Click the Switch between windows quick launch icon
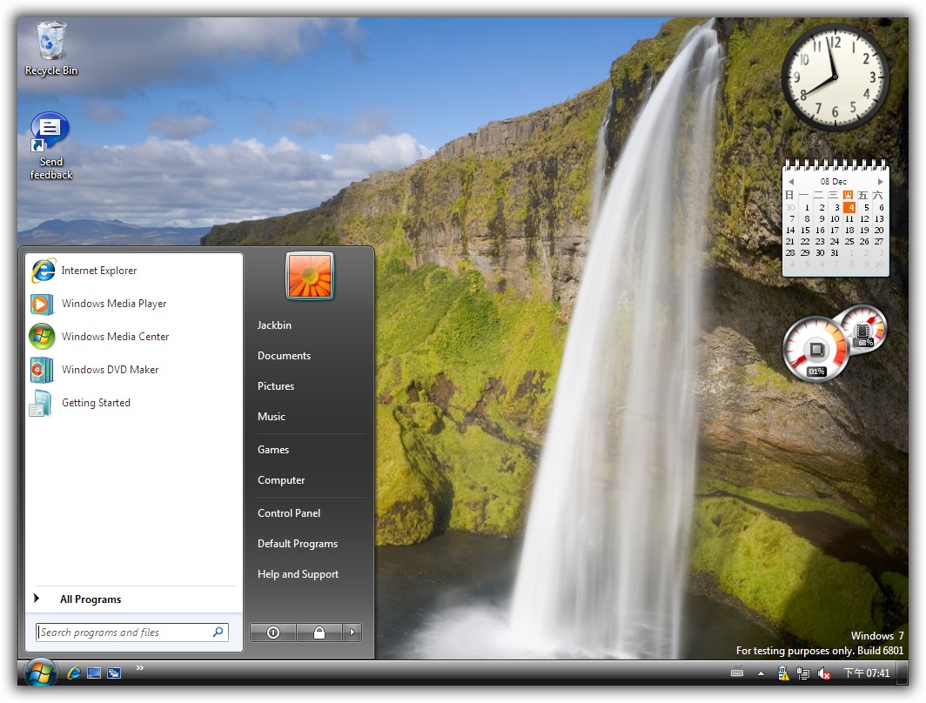This screenshot has width=926, height=703. (x=114, y=673)
